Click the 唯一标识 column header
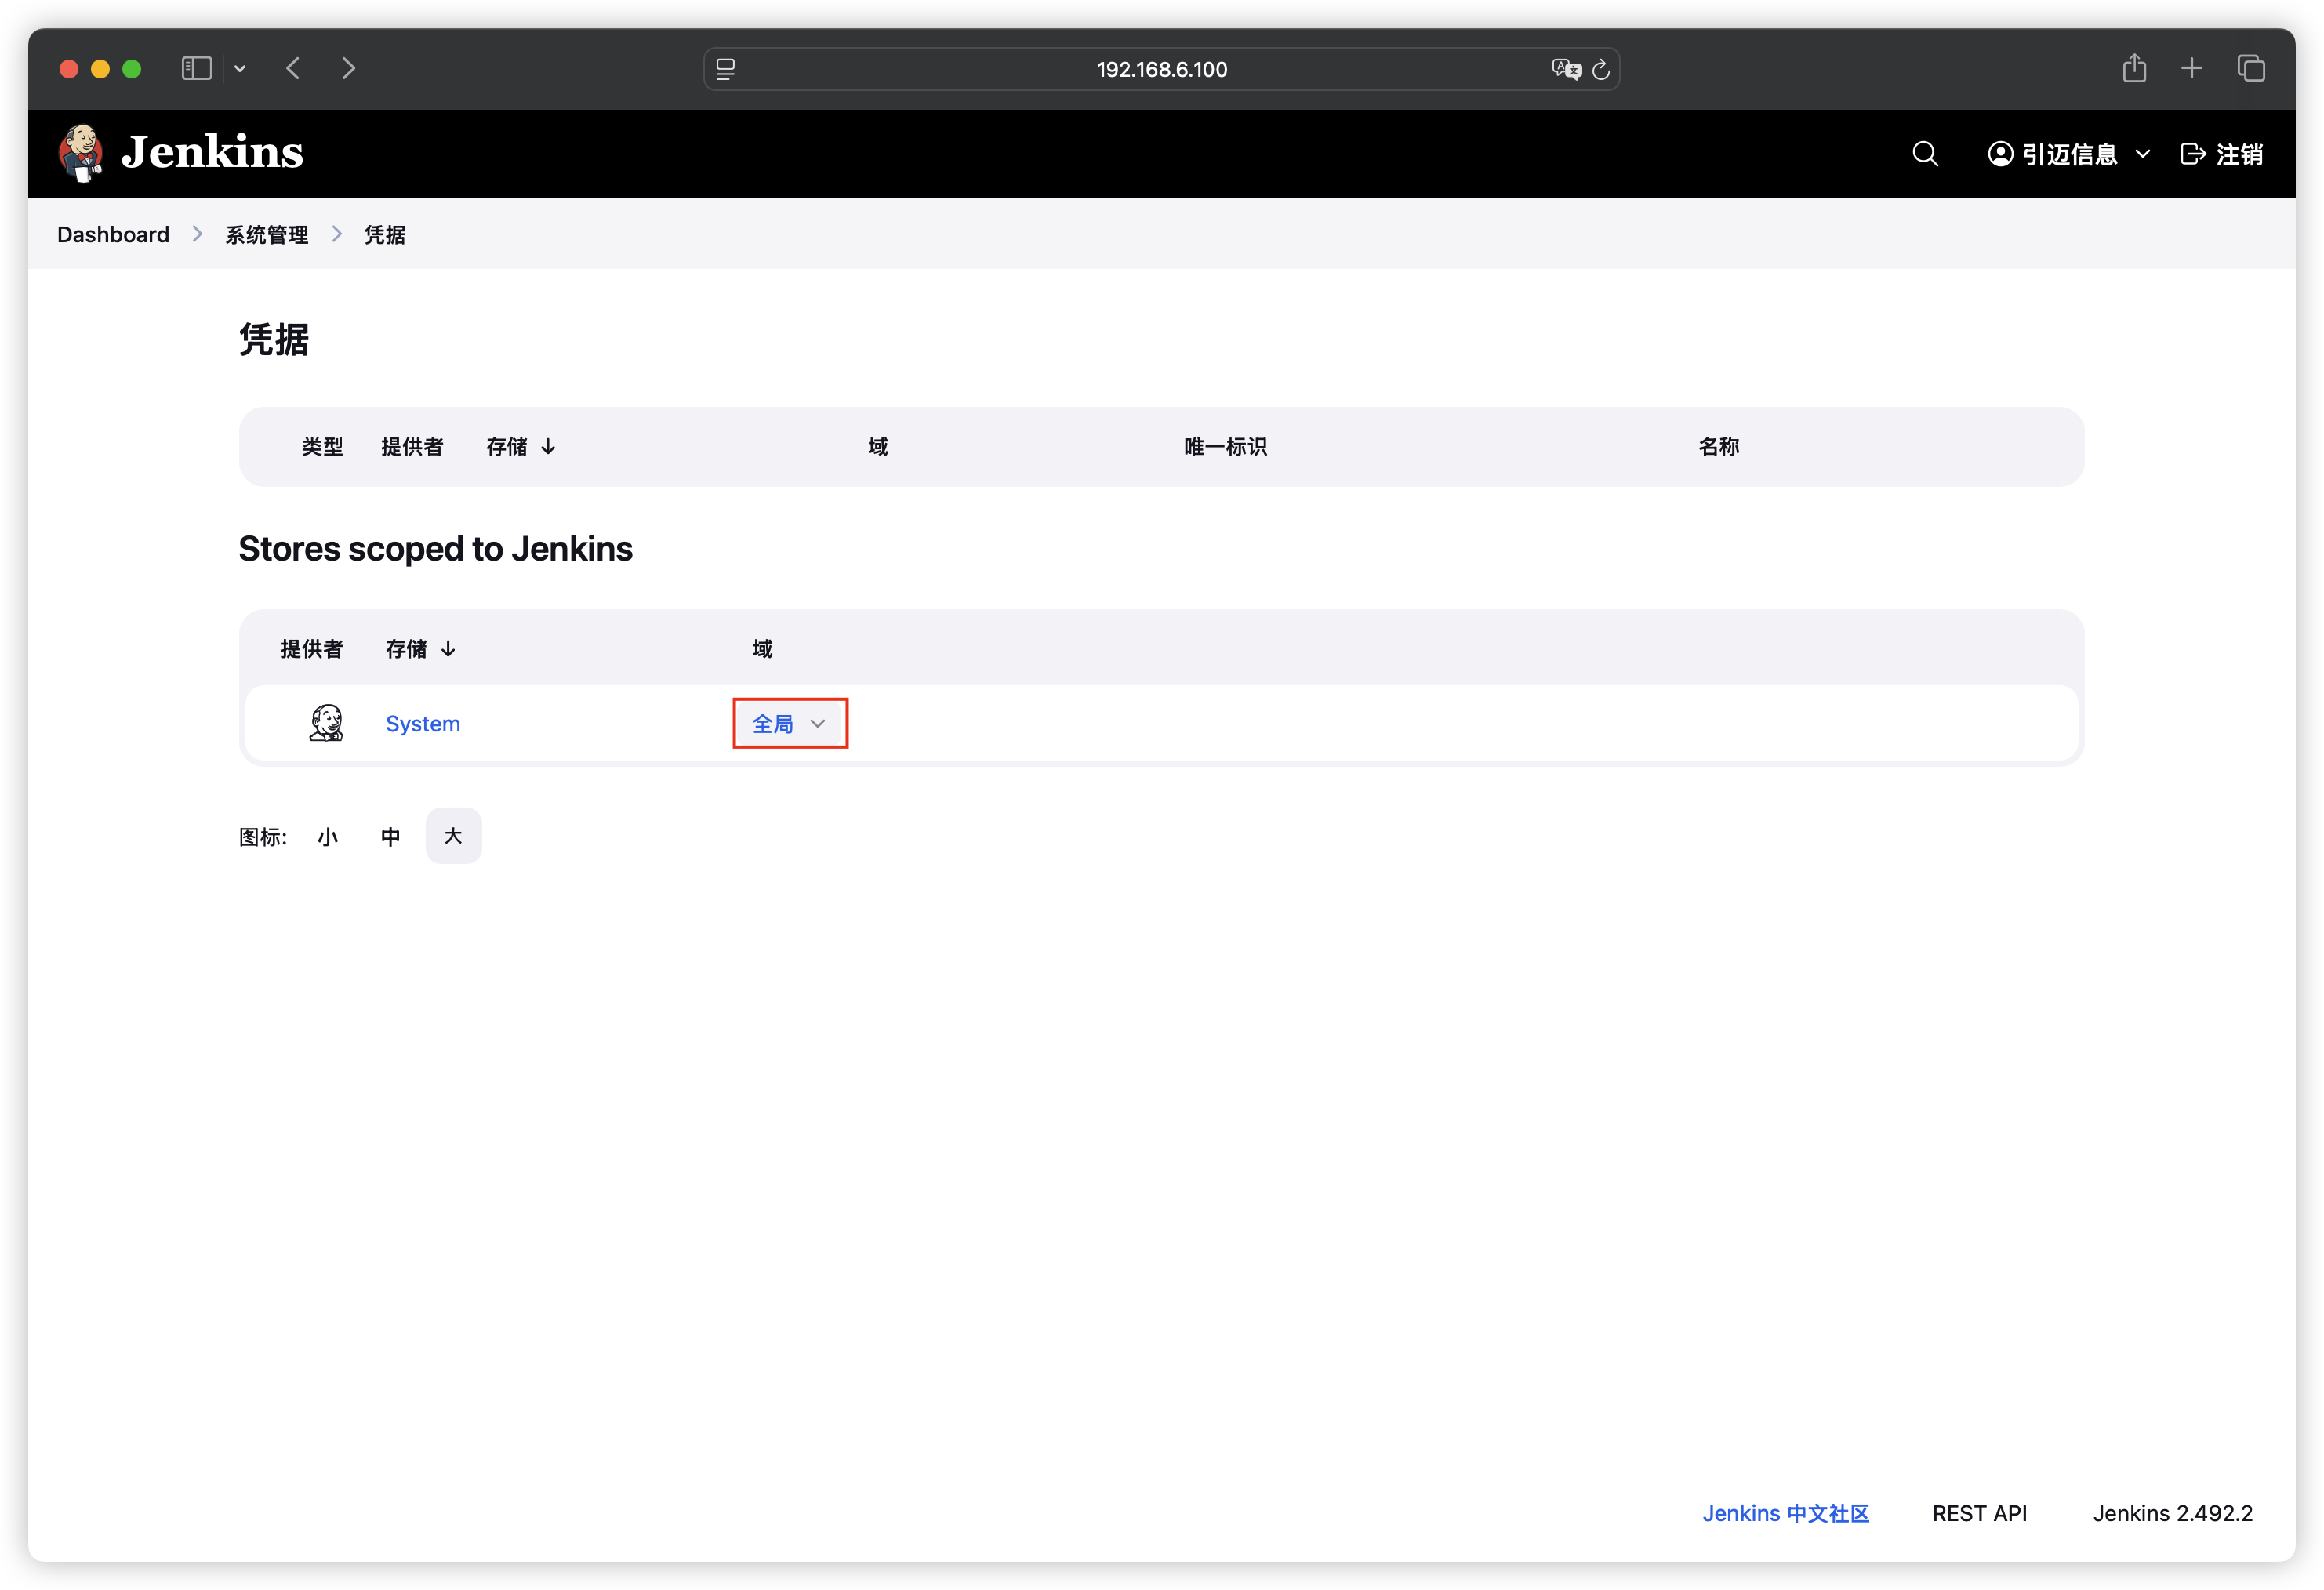Screen dimensions: 2324x1590 click(x=1226, y=447)
